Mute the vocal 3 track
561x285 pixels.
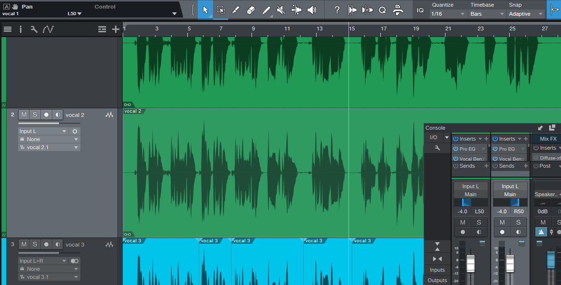point(24,245)
